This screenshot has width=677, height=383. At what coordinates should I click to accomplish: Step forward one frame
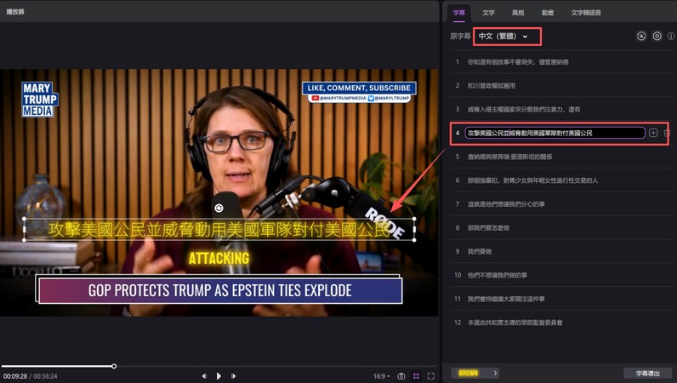point(233,376)
